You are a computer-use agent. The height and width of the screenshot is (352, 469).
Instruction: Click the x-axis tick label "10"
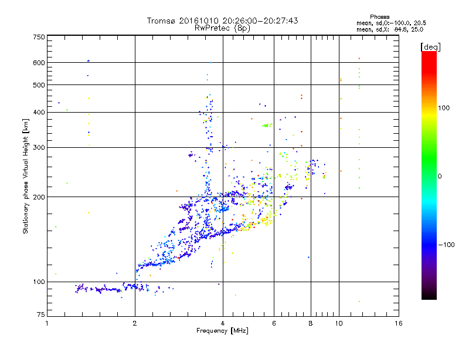click(x=339, y=323)
